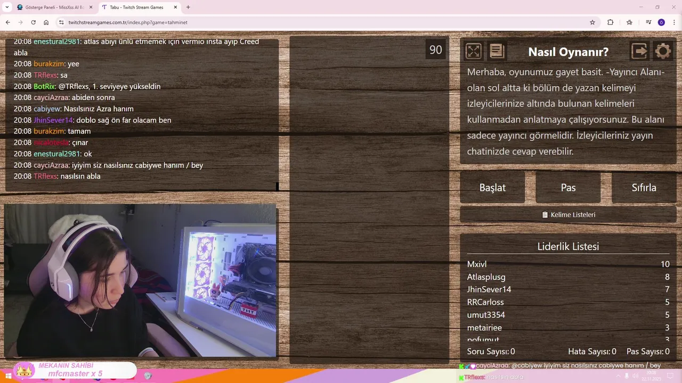
Task: Go back in browser history
Action: [7, 22]
